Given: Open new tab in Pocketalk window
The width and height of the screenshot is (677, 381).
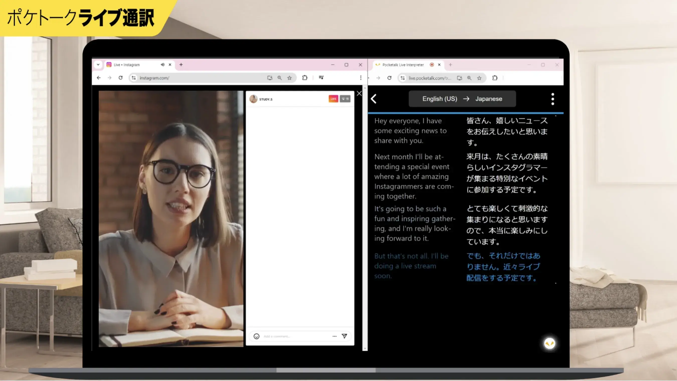Looking at the screenshot, I should point(450,65).
